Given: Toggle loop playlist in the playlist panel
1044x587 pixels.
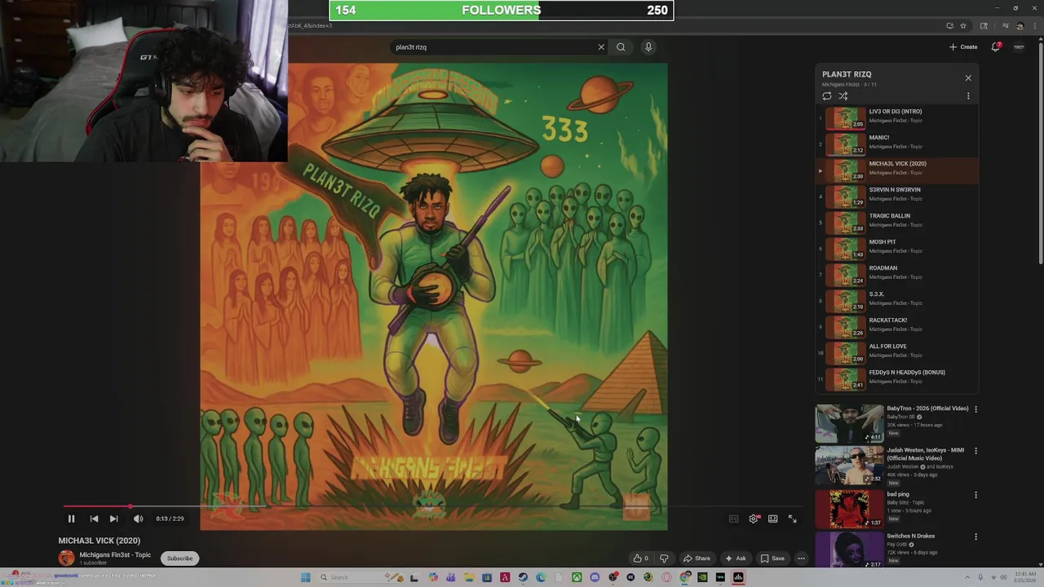Looking at the screenshot, I should point(827,96).
